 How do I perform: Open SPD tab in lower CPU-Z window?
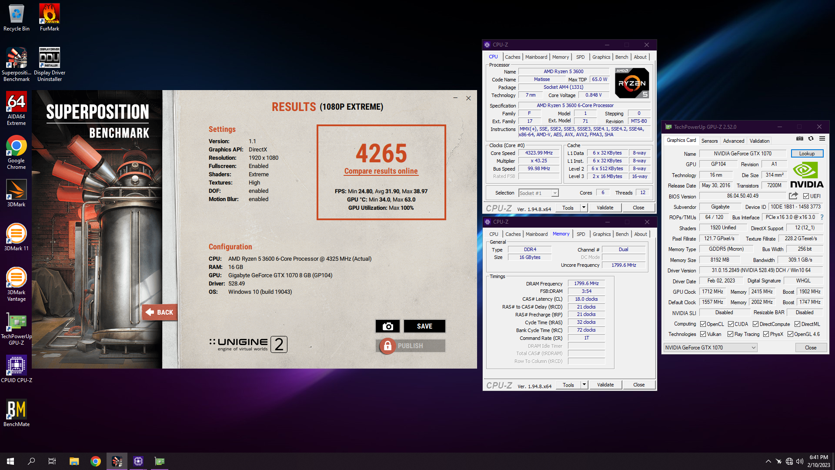(581, 234)
